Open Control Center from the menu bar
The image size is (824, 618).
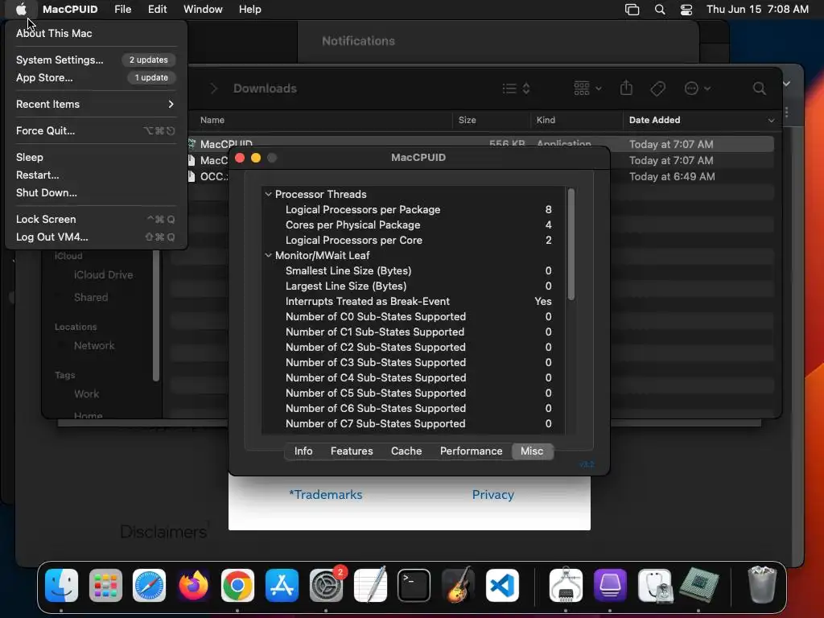(x=686, y=10)
